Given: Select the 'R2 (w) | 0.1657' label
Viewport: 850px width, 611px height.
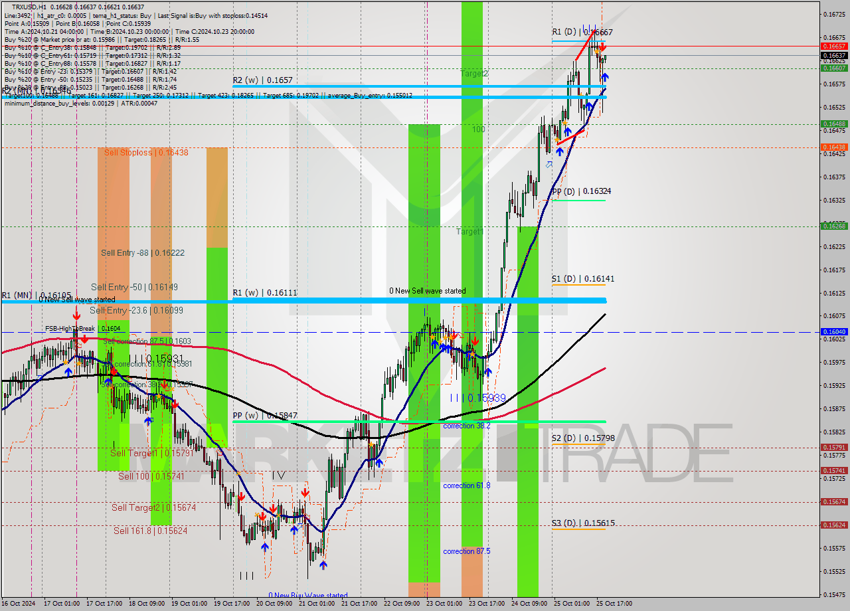Looking at the screenshot, I should point(262,80).
